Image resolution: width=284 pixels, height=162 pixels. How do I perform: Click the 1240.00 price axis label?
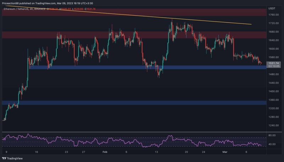273,125
